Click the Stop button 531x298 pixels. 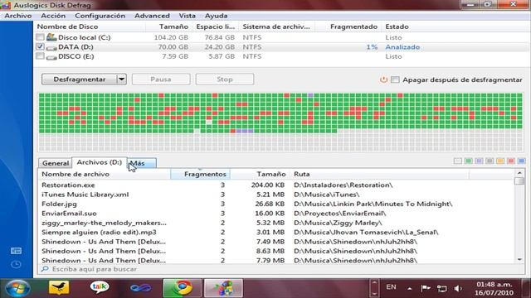coord(225,79)
